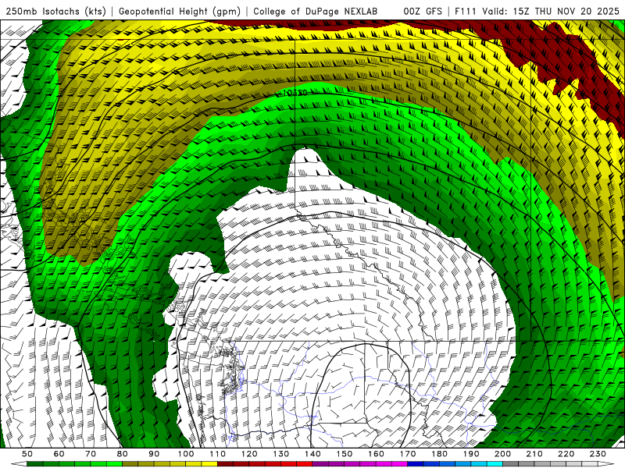
Task: Click the 10320 height contour label
Action: pos(295,93)
